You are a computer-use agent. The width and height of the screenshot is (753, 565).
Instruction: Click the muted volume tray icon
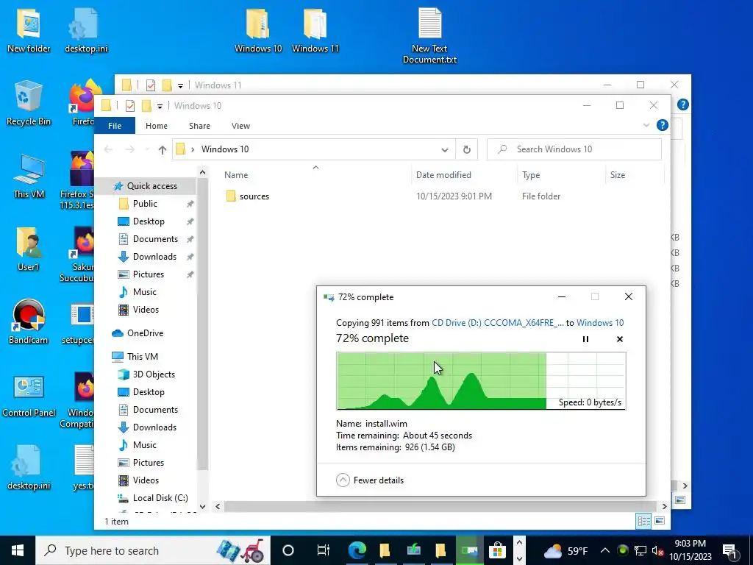click(x=657, y=550)
